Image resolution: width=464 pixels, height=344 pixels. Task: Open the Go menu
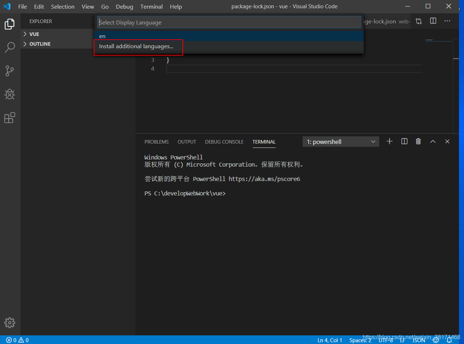[105, 6]
